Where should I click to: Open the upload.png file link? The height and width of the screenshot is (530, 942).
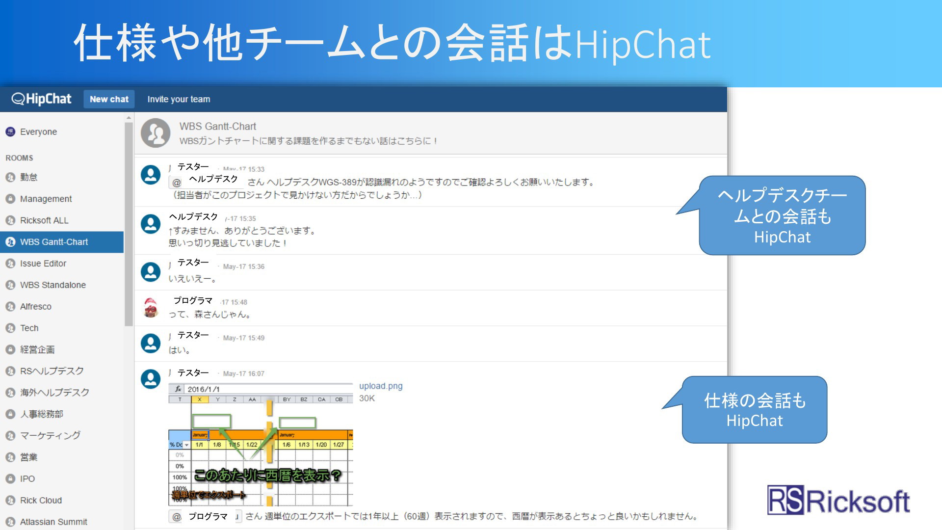pyautogui.click(x=381, y=386)
